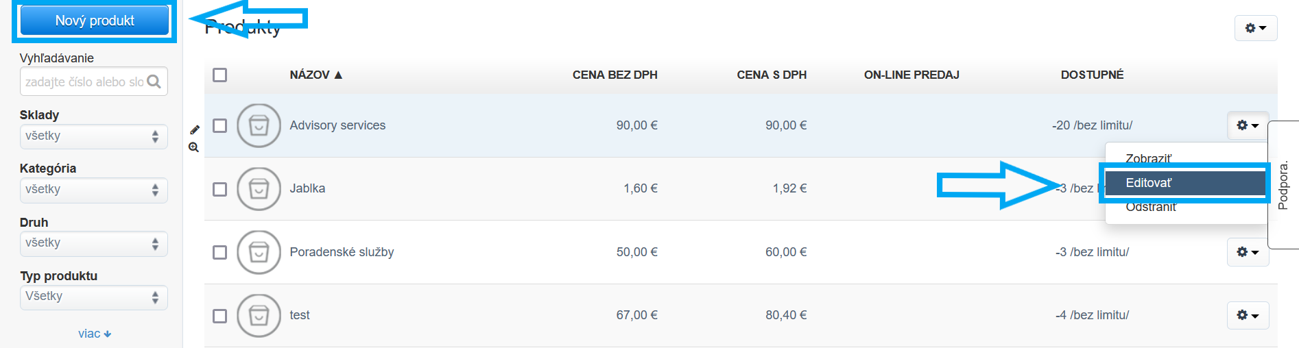Click into the Vyhľadávanie search input field
The height and width of the screenshot is (348, 1299).
point(84,82)
